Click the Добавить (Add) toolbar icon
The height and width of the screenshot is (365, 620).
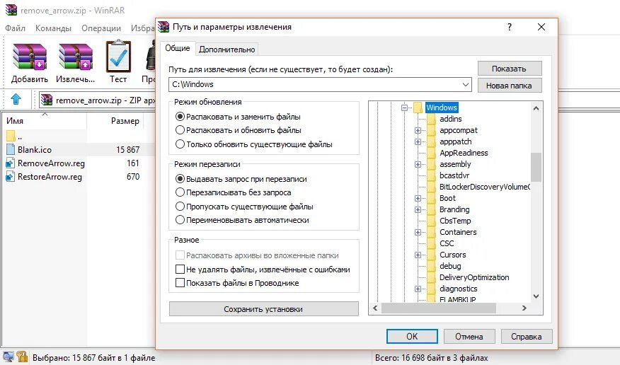30,57
